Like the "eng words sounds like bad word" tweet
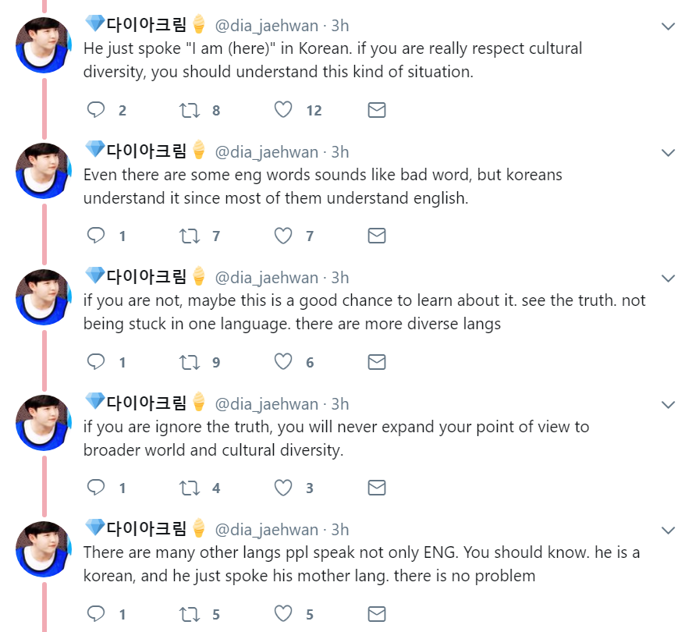This screenshot has height=632, width=696. (x=283, y=236)
